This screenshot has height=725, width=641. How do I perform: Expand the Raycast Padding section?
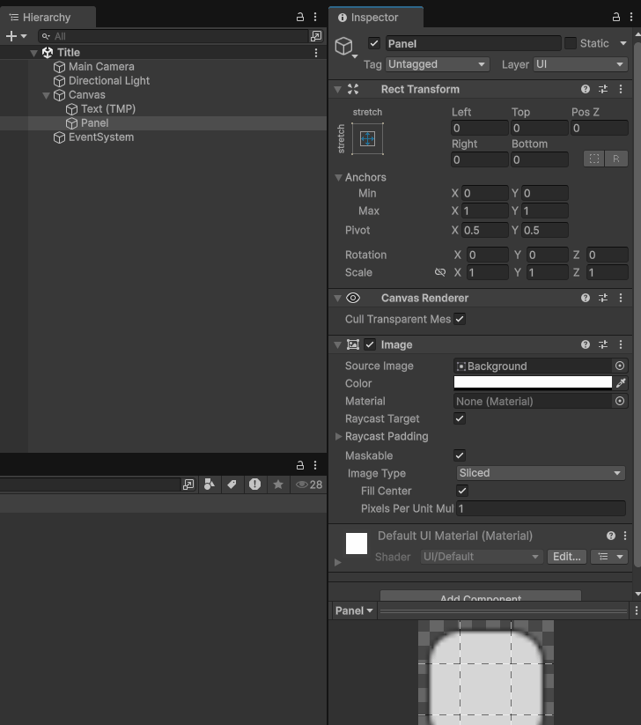click(339, 436)
